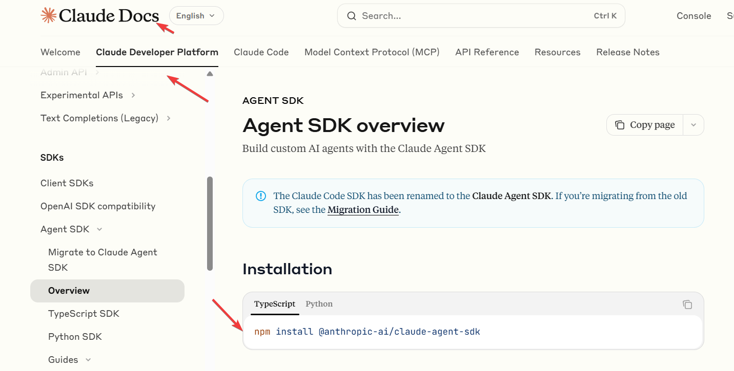The width and height of the screenshot is (734, 371).
Task: Open the Console link
Action: click(x=694, y=15)
